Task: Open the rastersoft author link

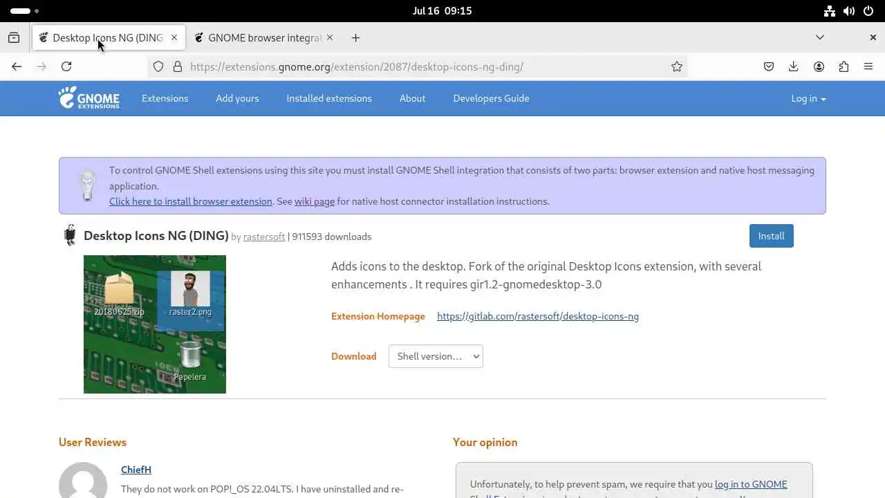Action: tap(264, 237)
